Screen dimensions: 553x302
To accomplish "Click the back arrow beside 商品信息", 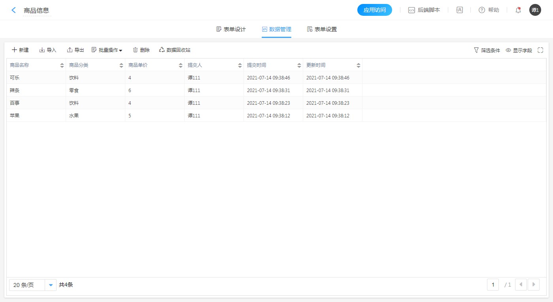I will 14,10.
